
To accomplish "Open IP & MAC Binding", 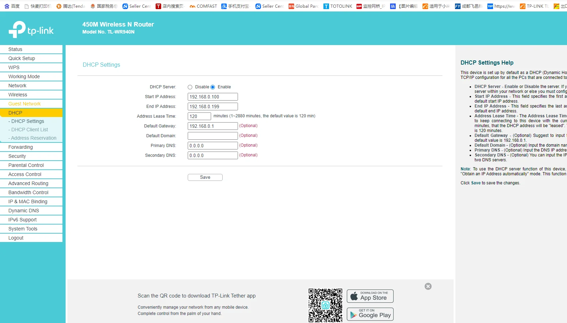I will coord(31,201).
